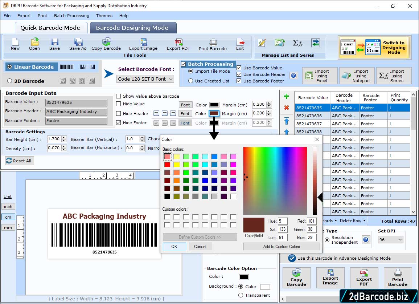Click the move-to-top arrow icon beside table
Screen dimensions: 419x304
(x=287, y=121)
